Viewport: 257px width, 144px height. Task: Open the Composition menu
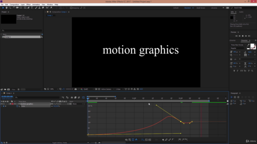point(14,4)
